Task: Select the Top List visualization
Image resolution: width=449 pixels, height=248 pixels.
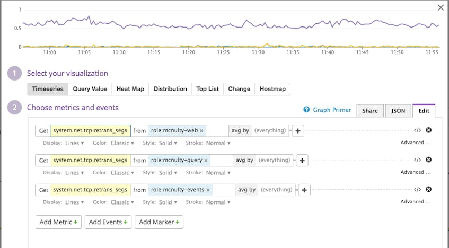Action: point(207,89)
